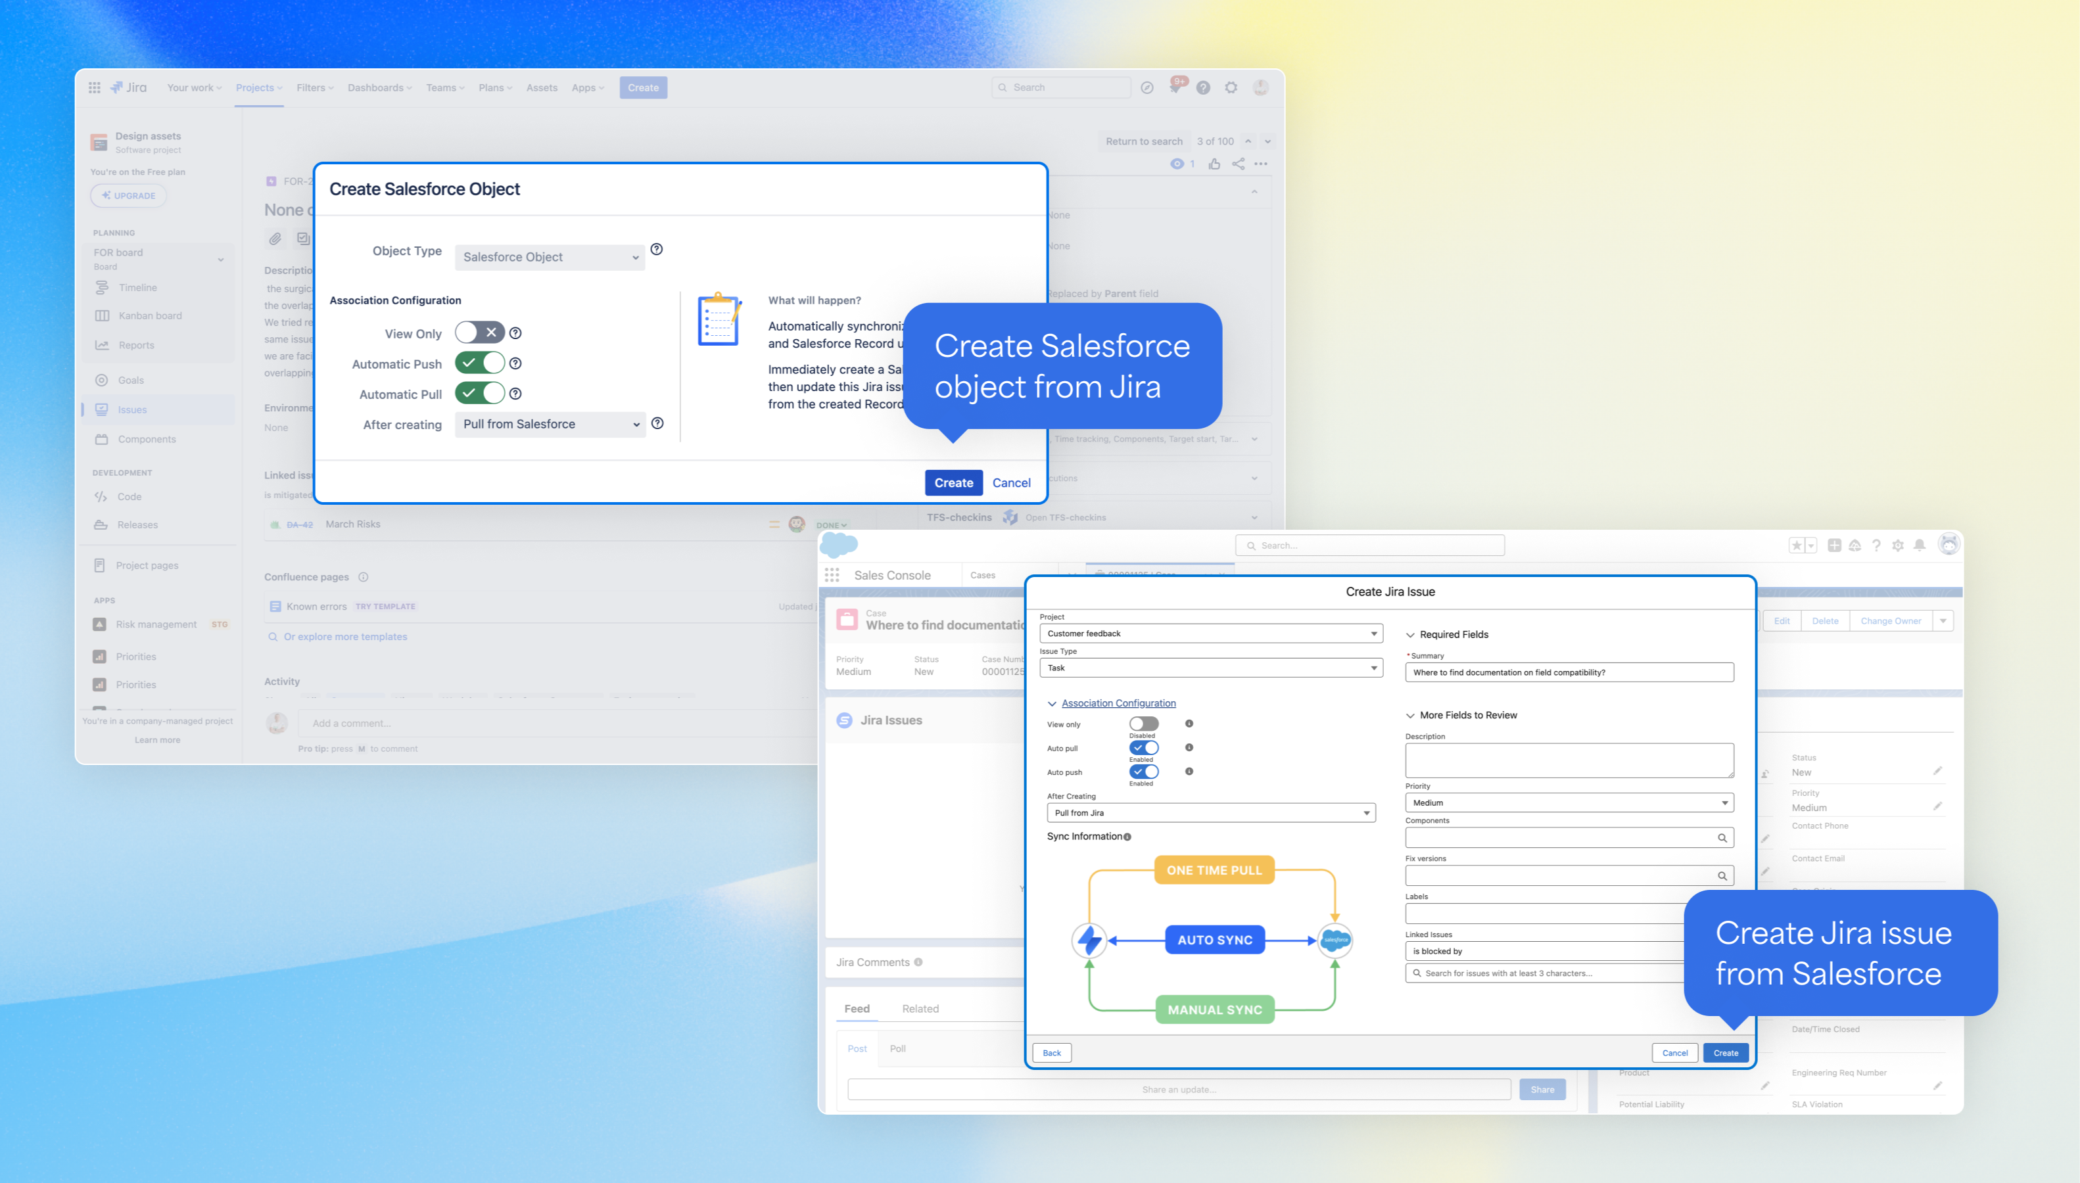Viewport: 2080px width, 1183px height.
Task: Switch to the Related tab
Action: coord(920,1009)
